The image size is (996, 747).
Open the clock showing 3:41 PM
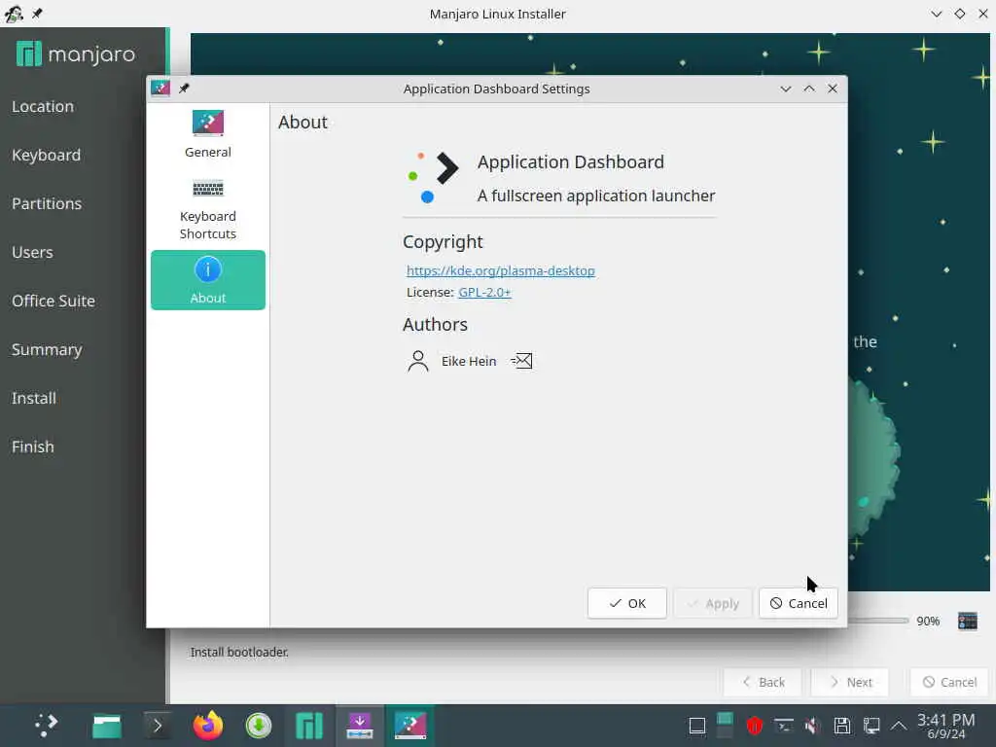945,726
